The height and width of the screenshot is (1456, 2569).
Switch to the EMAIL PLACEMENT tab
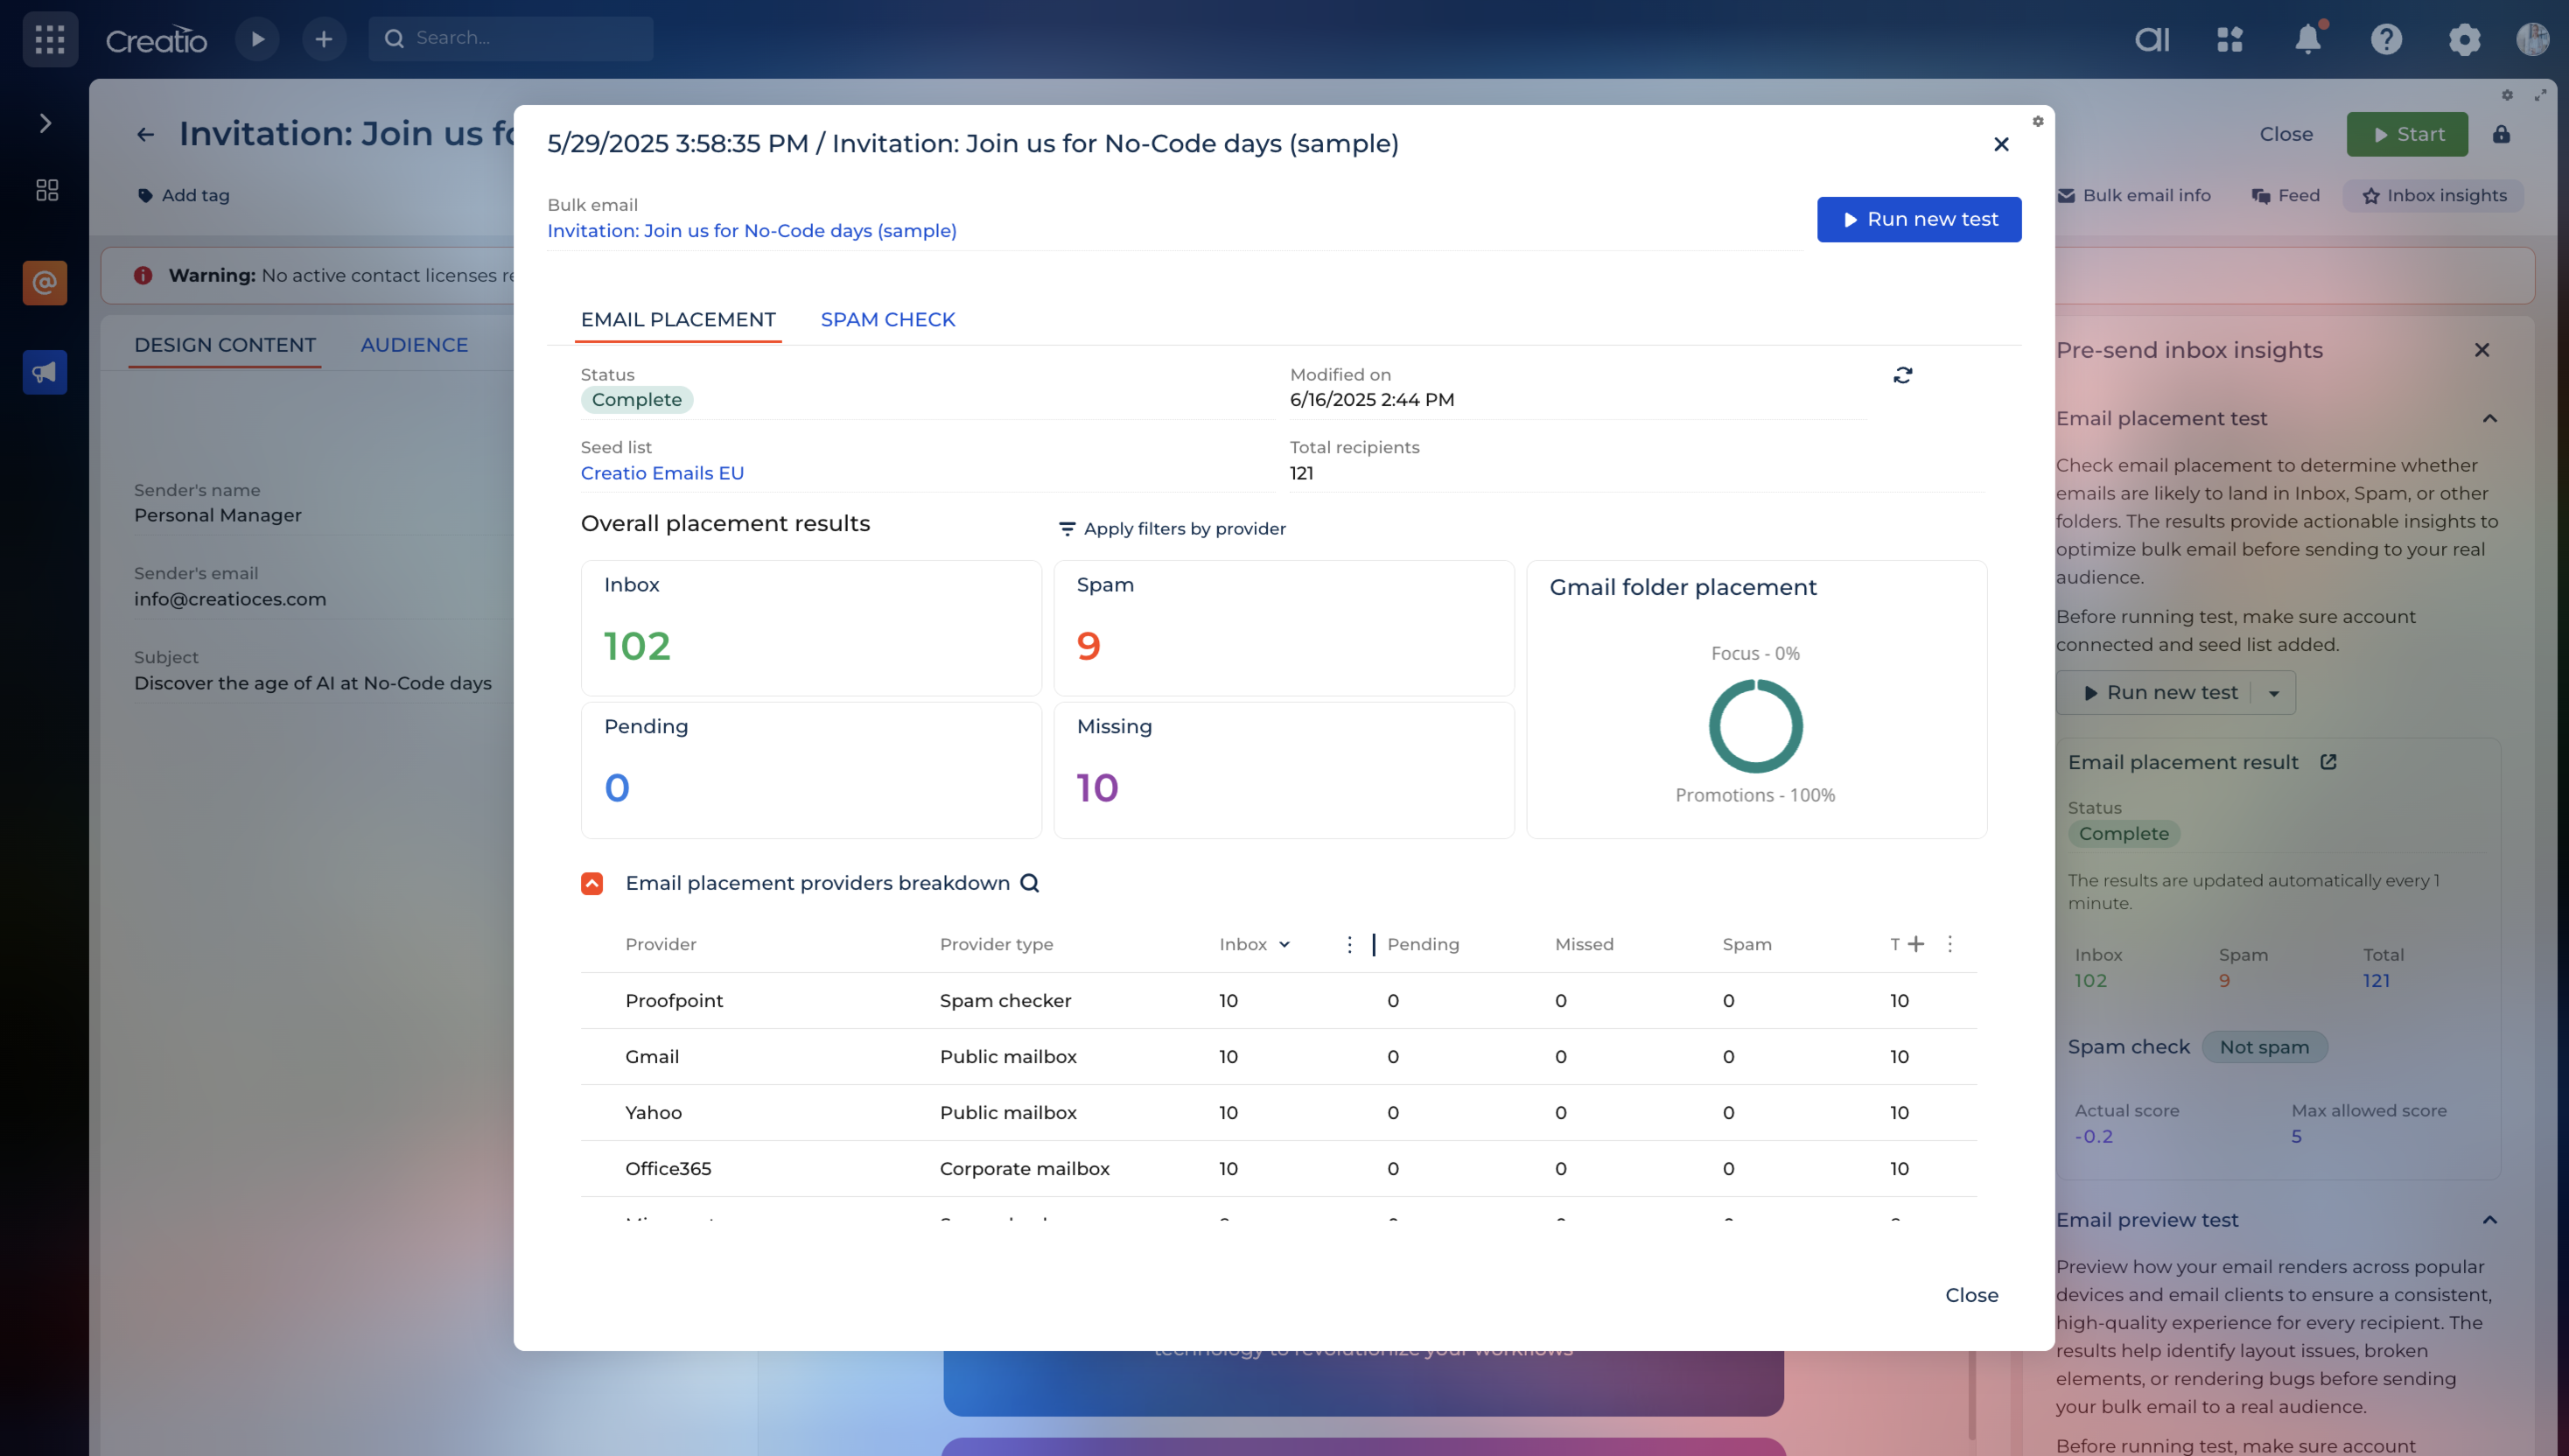pos(678,320)
